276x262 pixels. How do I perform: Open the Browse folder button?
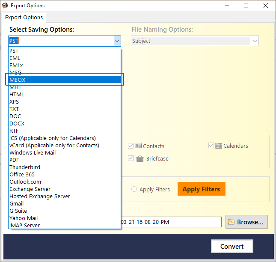(x=246, y=222)
